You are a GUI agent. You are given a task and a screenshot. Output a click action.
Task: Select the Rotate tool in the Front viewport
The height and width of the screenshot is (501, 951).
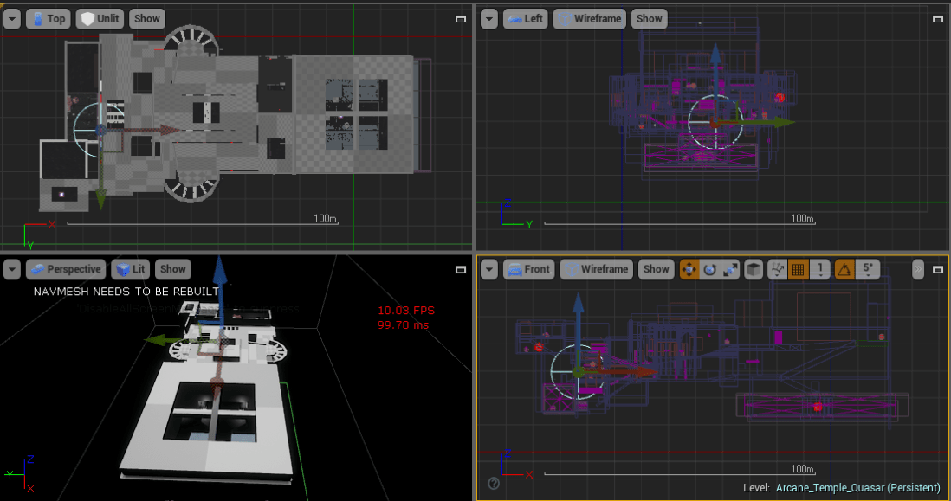click(711, 269)
